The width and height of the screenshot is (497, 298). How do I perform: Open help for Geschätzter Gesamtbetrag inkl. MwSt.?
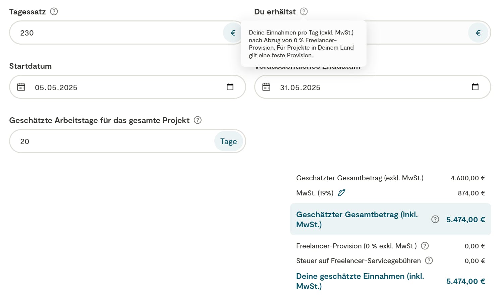435,219
